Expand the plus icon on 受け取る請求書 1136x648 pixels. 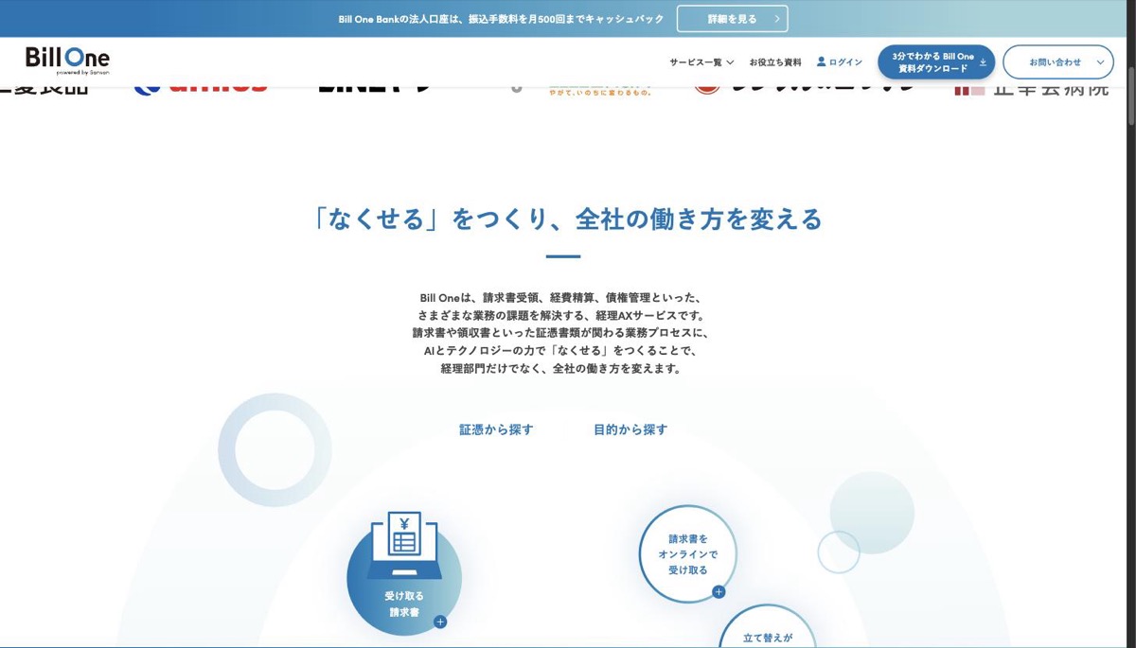[x=440, y=622]
